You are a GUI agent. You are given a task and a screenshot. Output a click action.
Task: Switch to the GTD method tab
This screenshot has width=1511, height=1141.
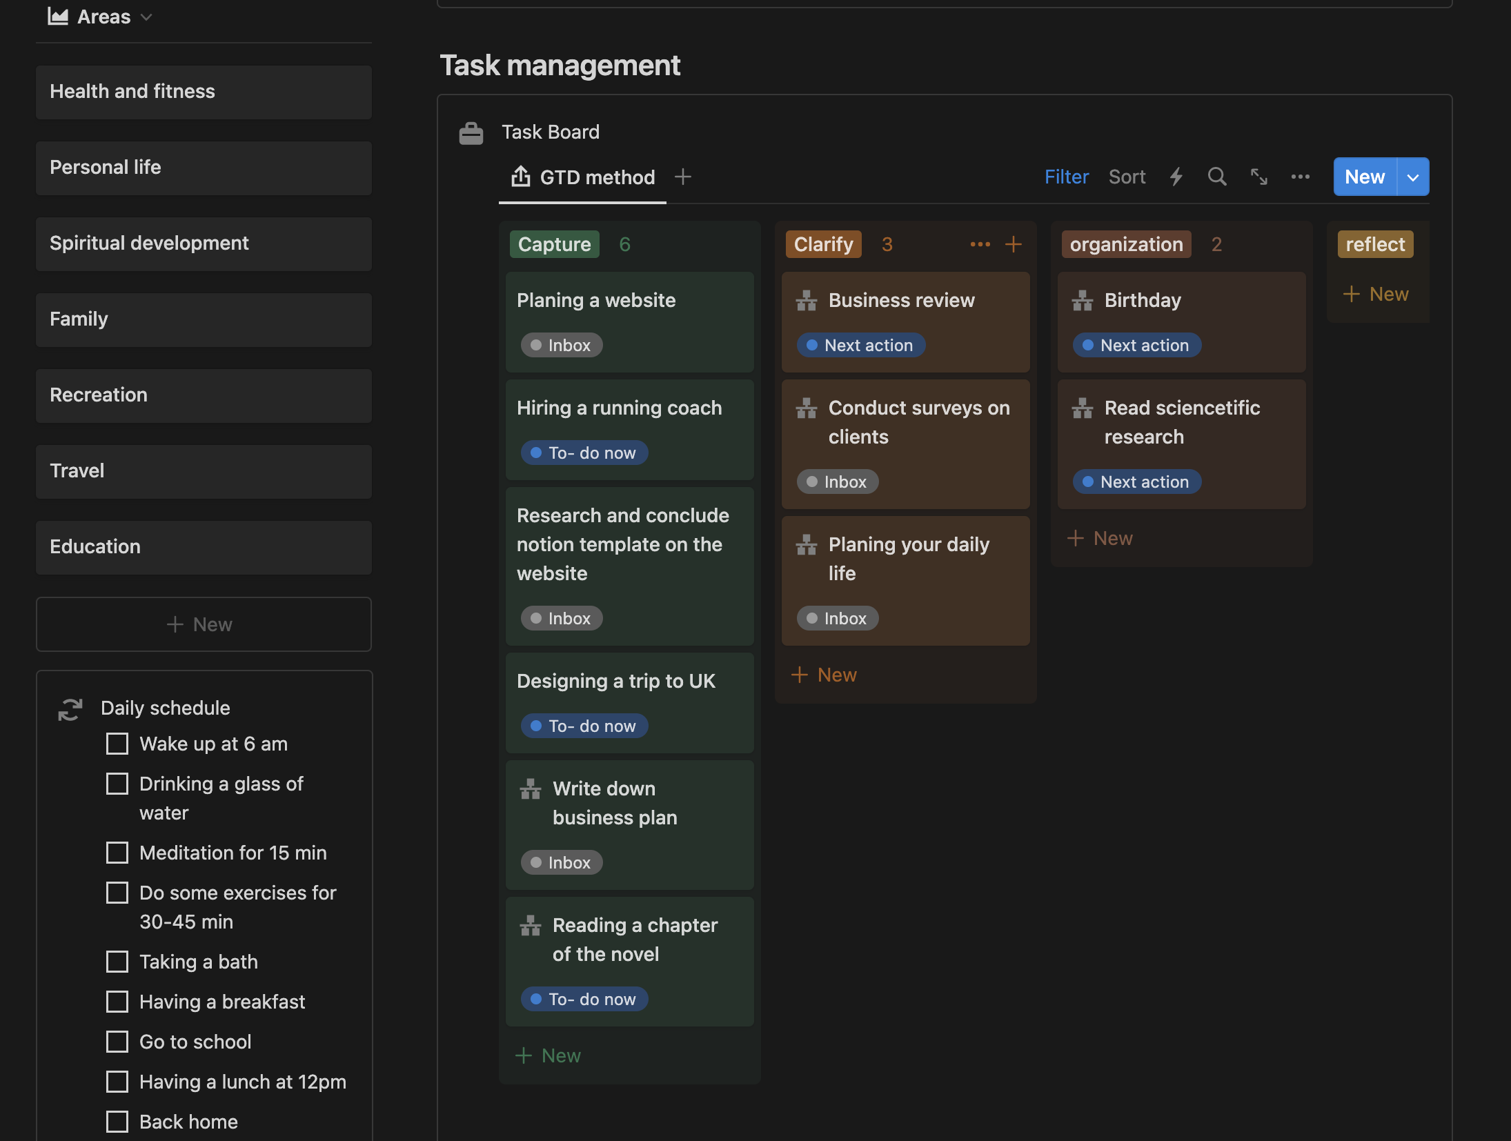pyautogui.click(x=583, y=177)
